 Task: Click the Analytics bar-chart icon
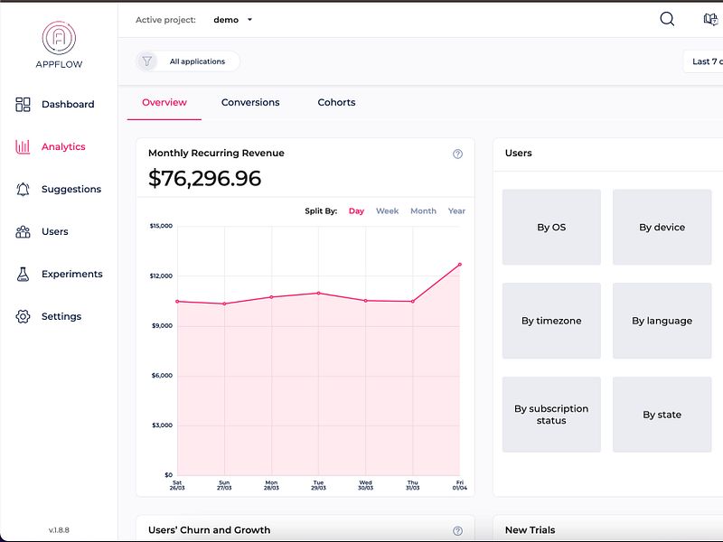[22, 146]
